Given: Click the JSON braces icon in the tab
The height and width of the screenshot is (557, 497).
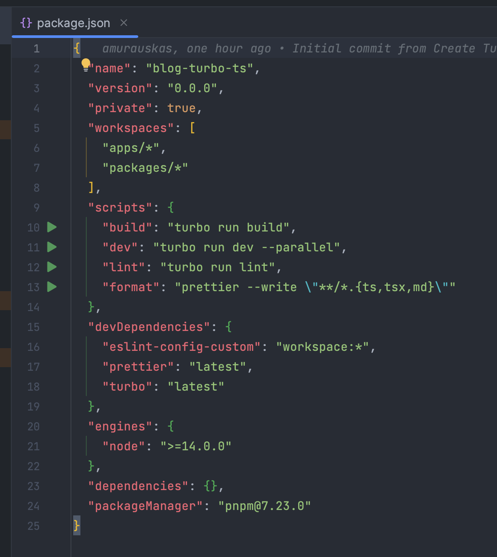Looking at the screenshot, I should (x=26, y=23).
